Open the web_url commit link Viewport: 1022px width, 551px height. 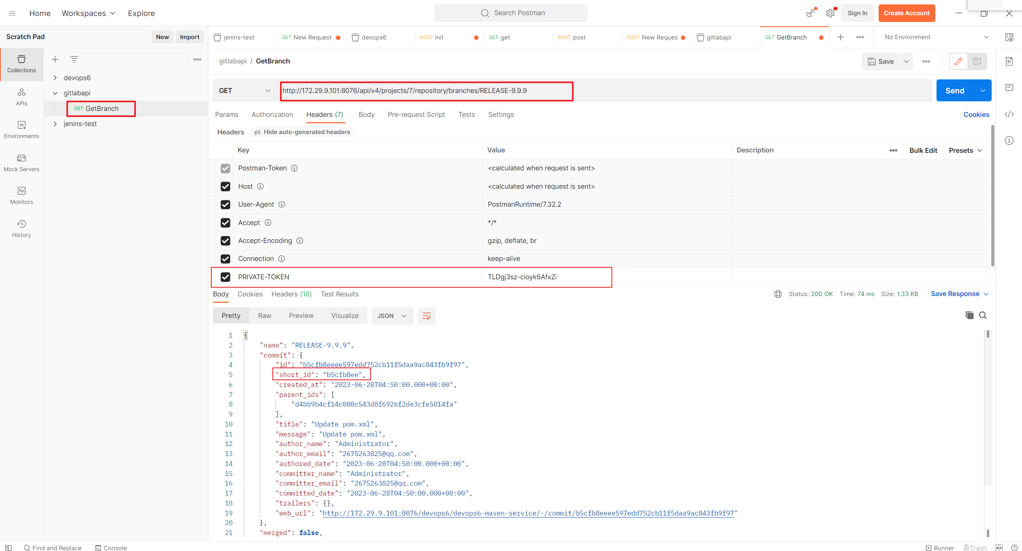[x=528, y=513]
